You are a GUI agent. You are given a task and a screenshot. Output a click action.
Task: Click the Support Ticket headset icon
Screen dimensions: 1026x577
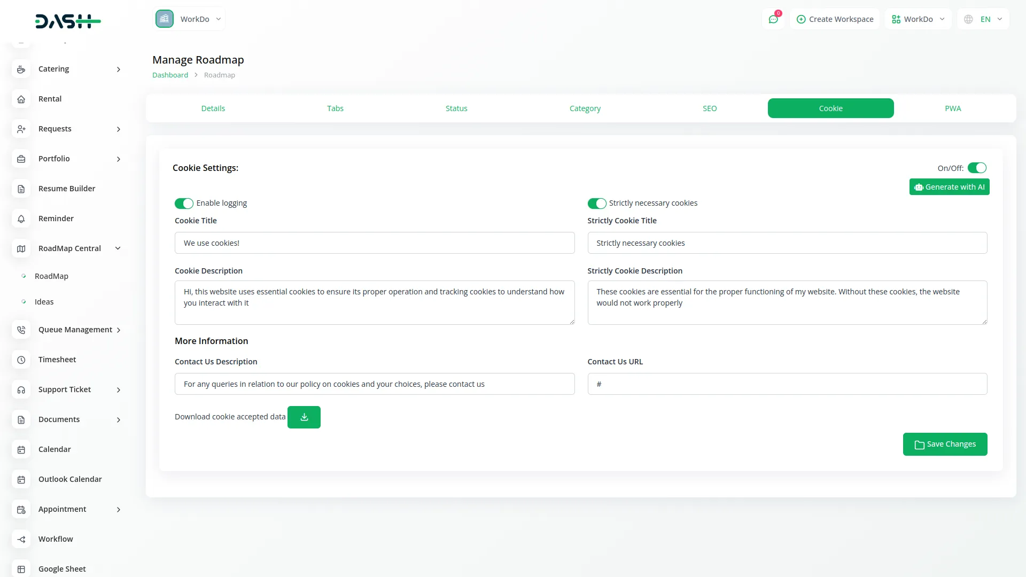(21, 389)
